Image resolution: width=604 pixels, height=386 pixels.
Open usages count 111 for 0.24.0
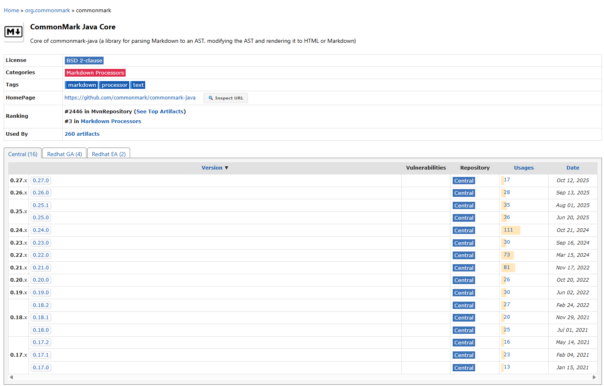tap(508, 230)
